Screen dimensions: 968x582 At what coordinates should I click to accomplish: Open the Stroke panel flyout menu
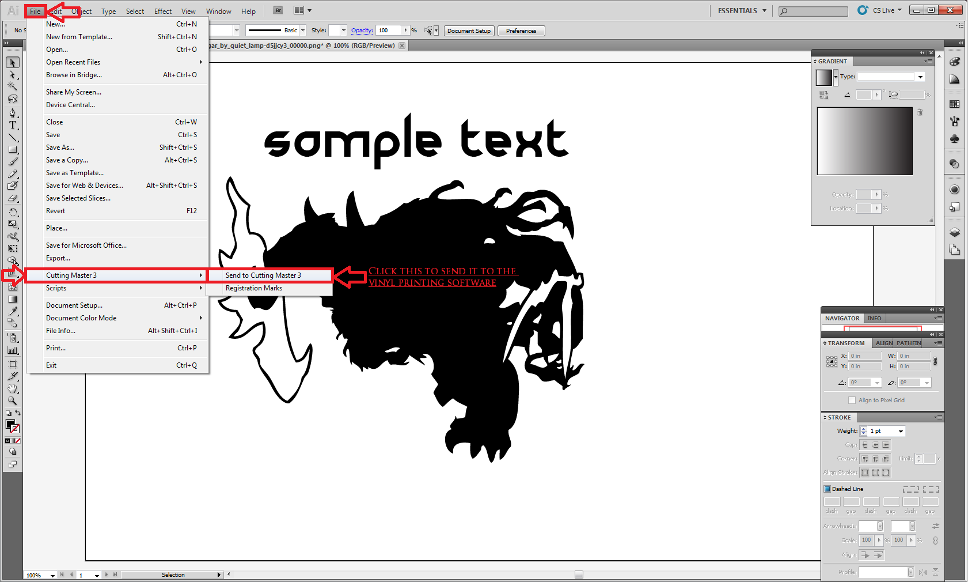click(938, 417)
